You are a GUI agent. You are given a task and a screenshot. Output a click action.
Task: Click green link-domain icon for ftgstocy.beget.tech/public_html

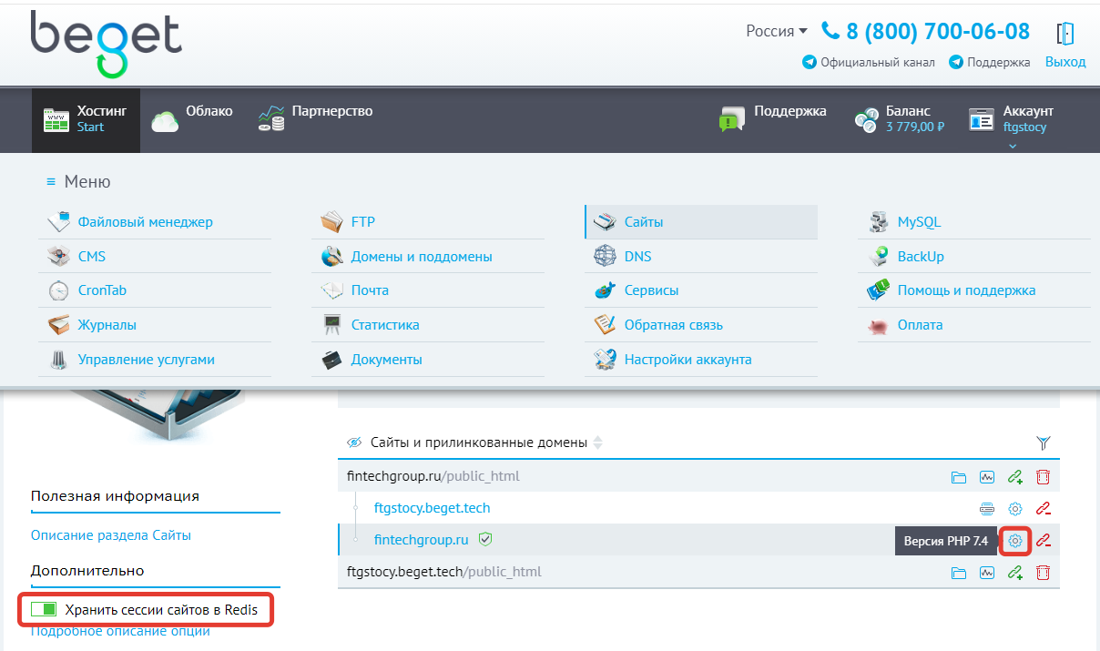pyautogui.click(x=1015, y=573)
